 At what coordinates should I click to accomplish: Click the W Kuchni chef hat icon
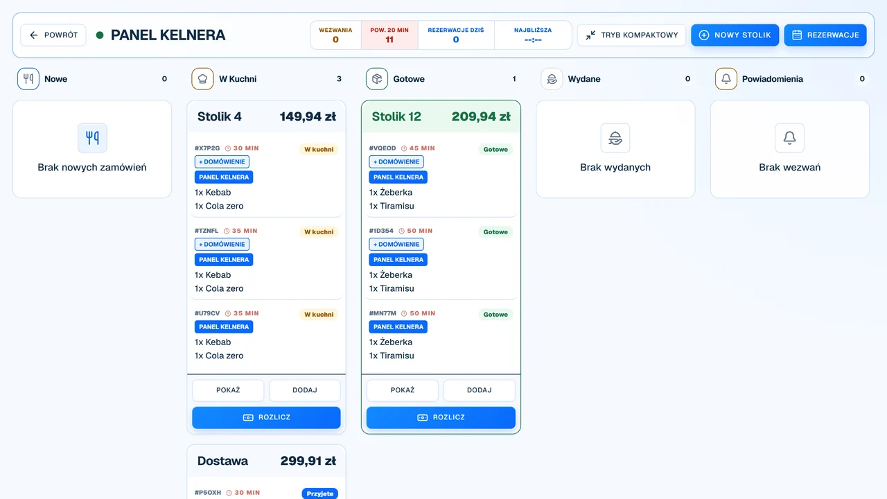pos(202,79)
